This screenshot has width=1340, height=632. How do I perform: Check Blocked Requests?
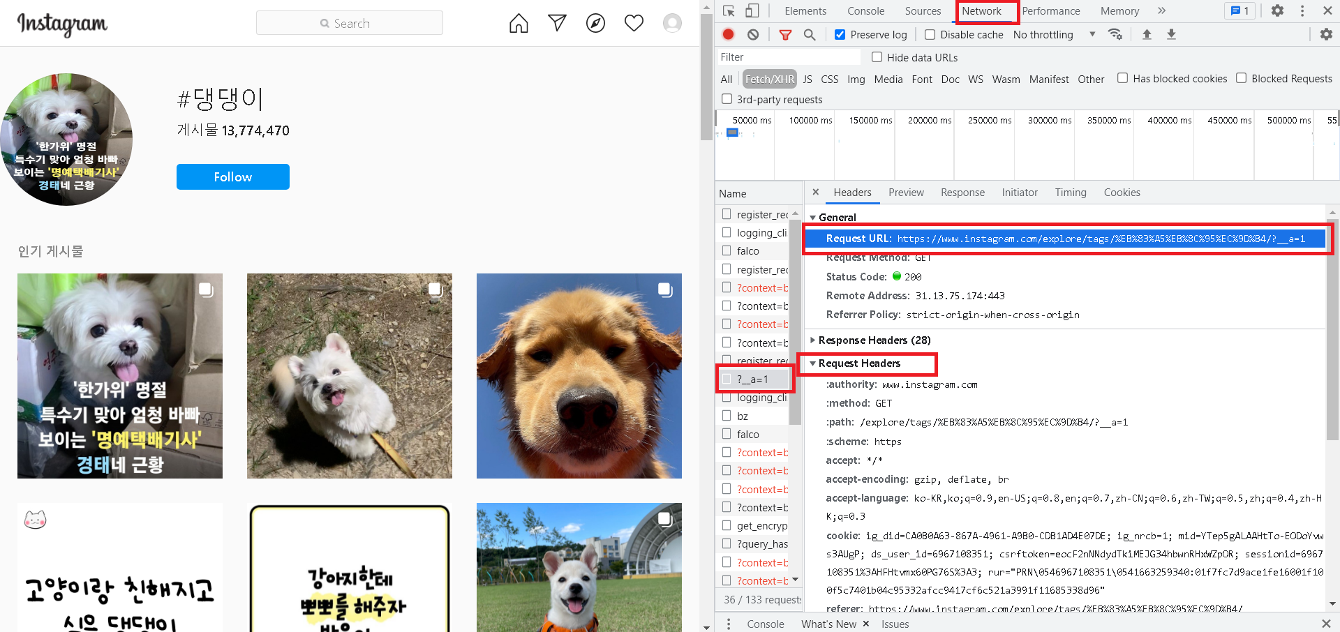(x=1241, y=78)
